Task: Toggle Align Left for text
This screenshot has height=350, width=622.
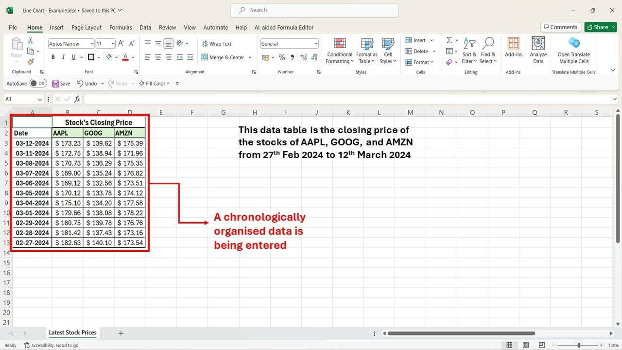Action: pyautogui.click(x=148, y=57)
